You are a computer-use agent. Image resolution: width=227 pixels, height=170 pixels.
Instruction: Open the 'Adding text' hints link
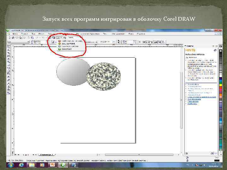click(192, 104)
